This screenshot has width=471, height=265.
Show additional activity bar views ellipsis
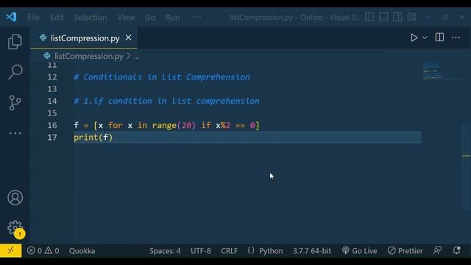coord(15,133)
